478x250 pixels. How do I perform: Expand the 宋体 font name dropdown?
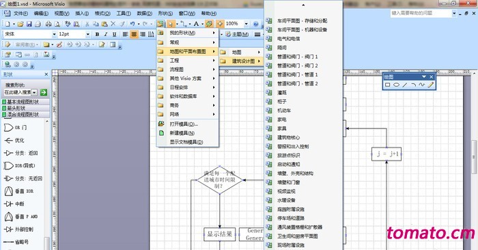pos(54,34)
